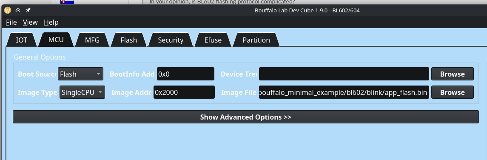Open the Help menu
This screenshot has height=160, width=487.
[x=51, y=23]
